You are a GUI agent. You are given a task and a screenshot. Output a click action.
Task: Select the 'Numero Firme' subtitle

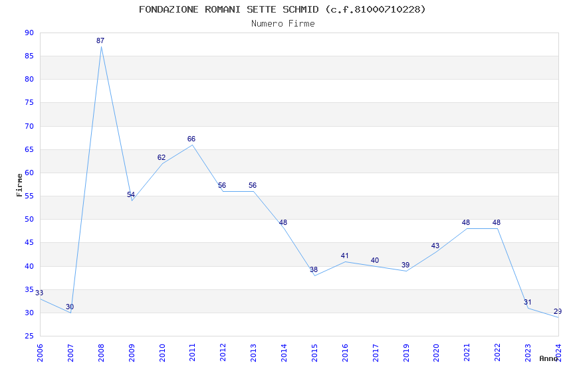click(x=283, y=24)
